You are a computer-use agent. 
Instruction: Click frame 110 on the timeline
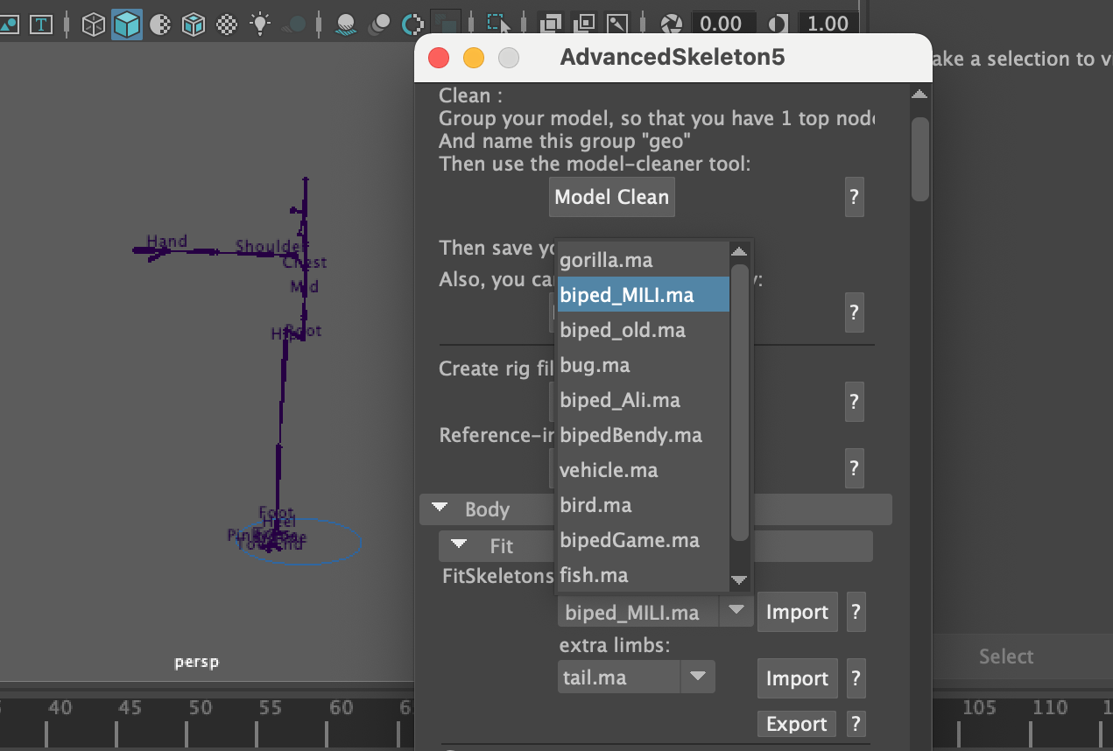coord(1050,707)
